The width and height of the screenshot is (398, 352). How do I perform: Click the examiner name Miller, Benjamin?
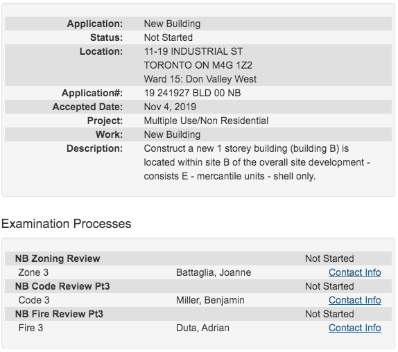click(x=210, y=300)
